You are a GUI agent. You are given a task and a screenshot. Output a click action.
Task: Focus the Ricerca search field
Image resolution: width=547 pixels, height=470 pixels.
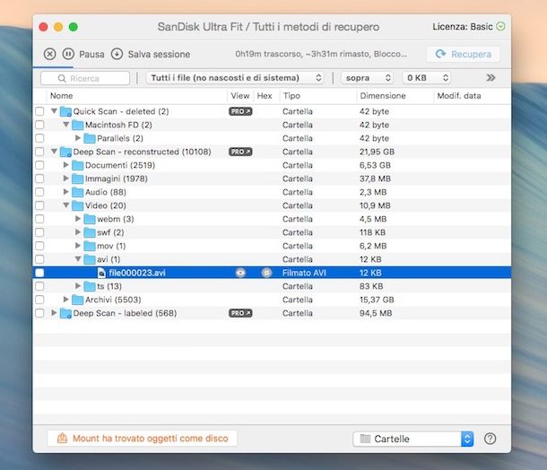[x=85, y=78]
